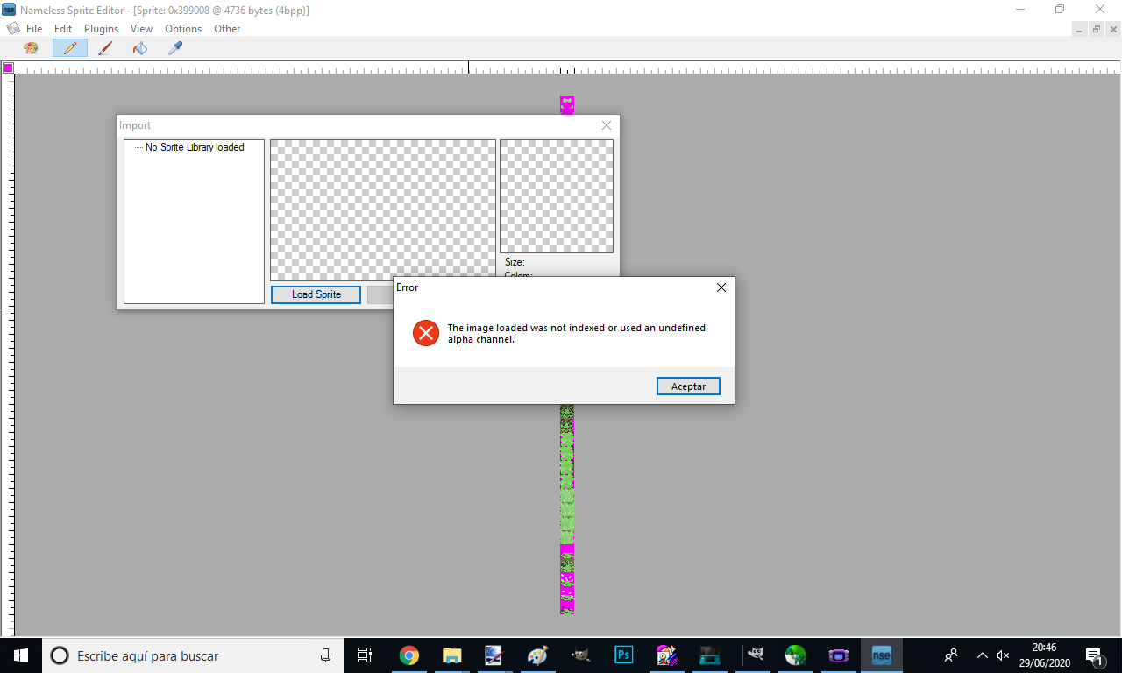The width and height of the screenshot is (1122, 673).
Task: Open the Plugins menu
Action: pyautogui.click(x=101, y=29)
